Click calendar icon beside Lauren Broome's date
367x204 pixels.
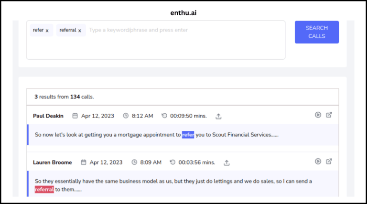tap(83, 162)
